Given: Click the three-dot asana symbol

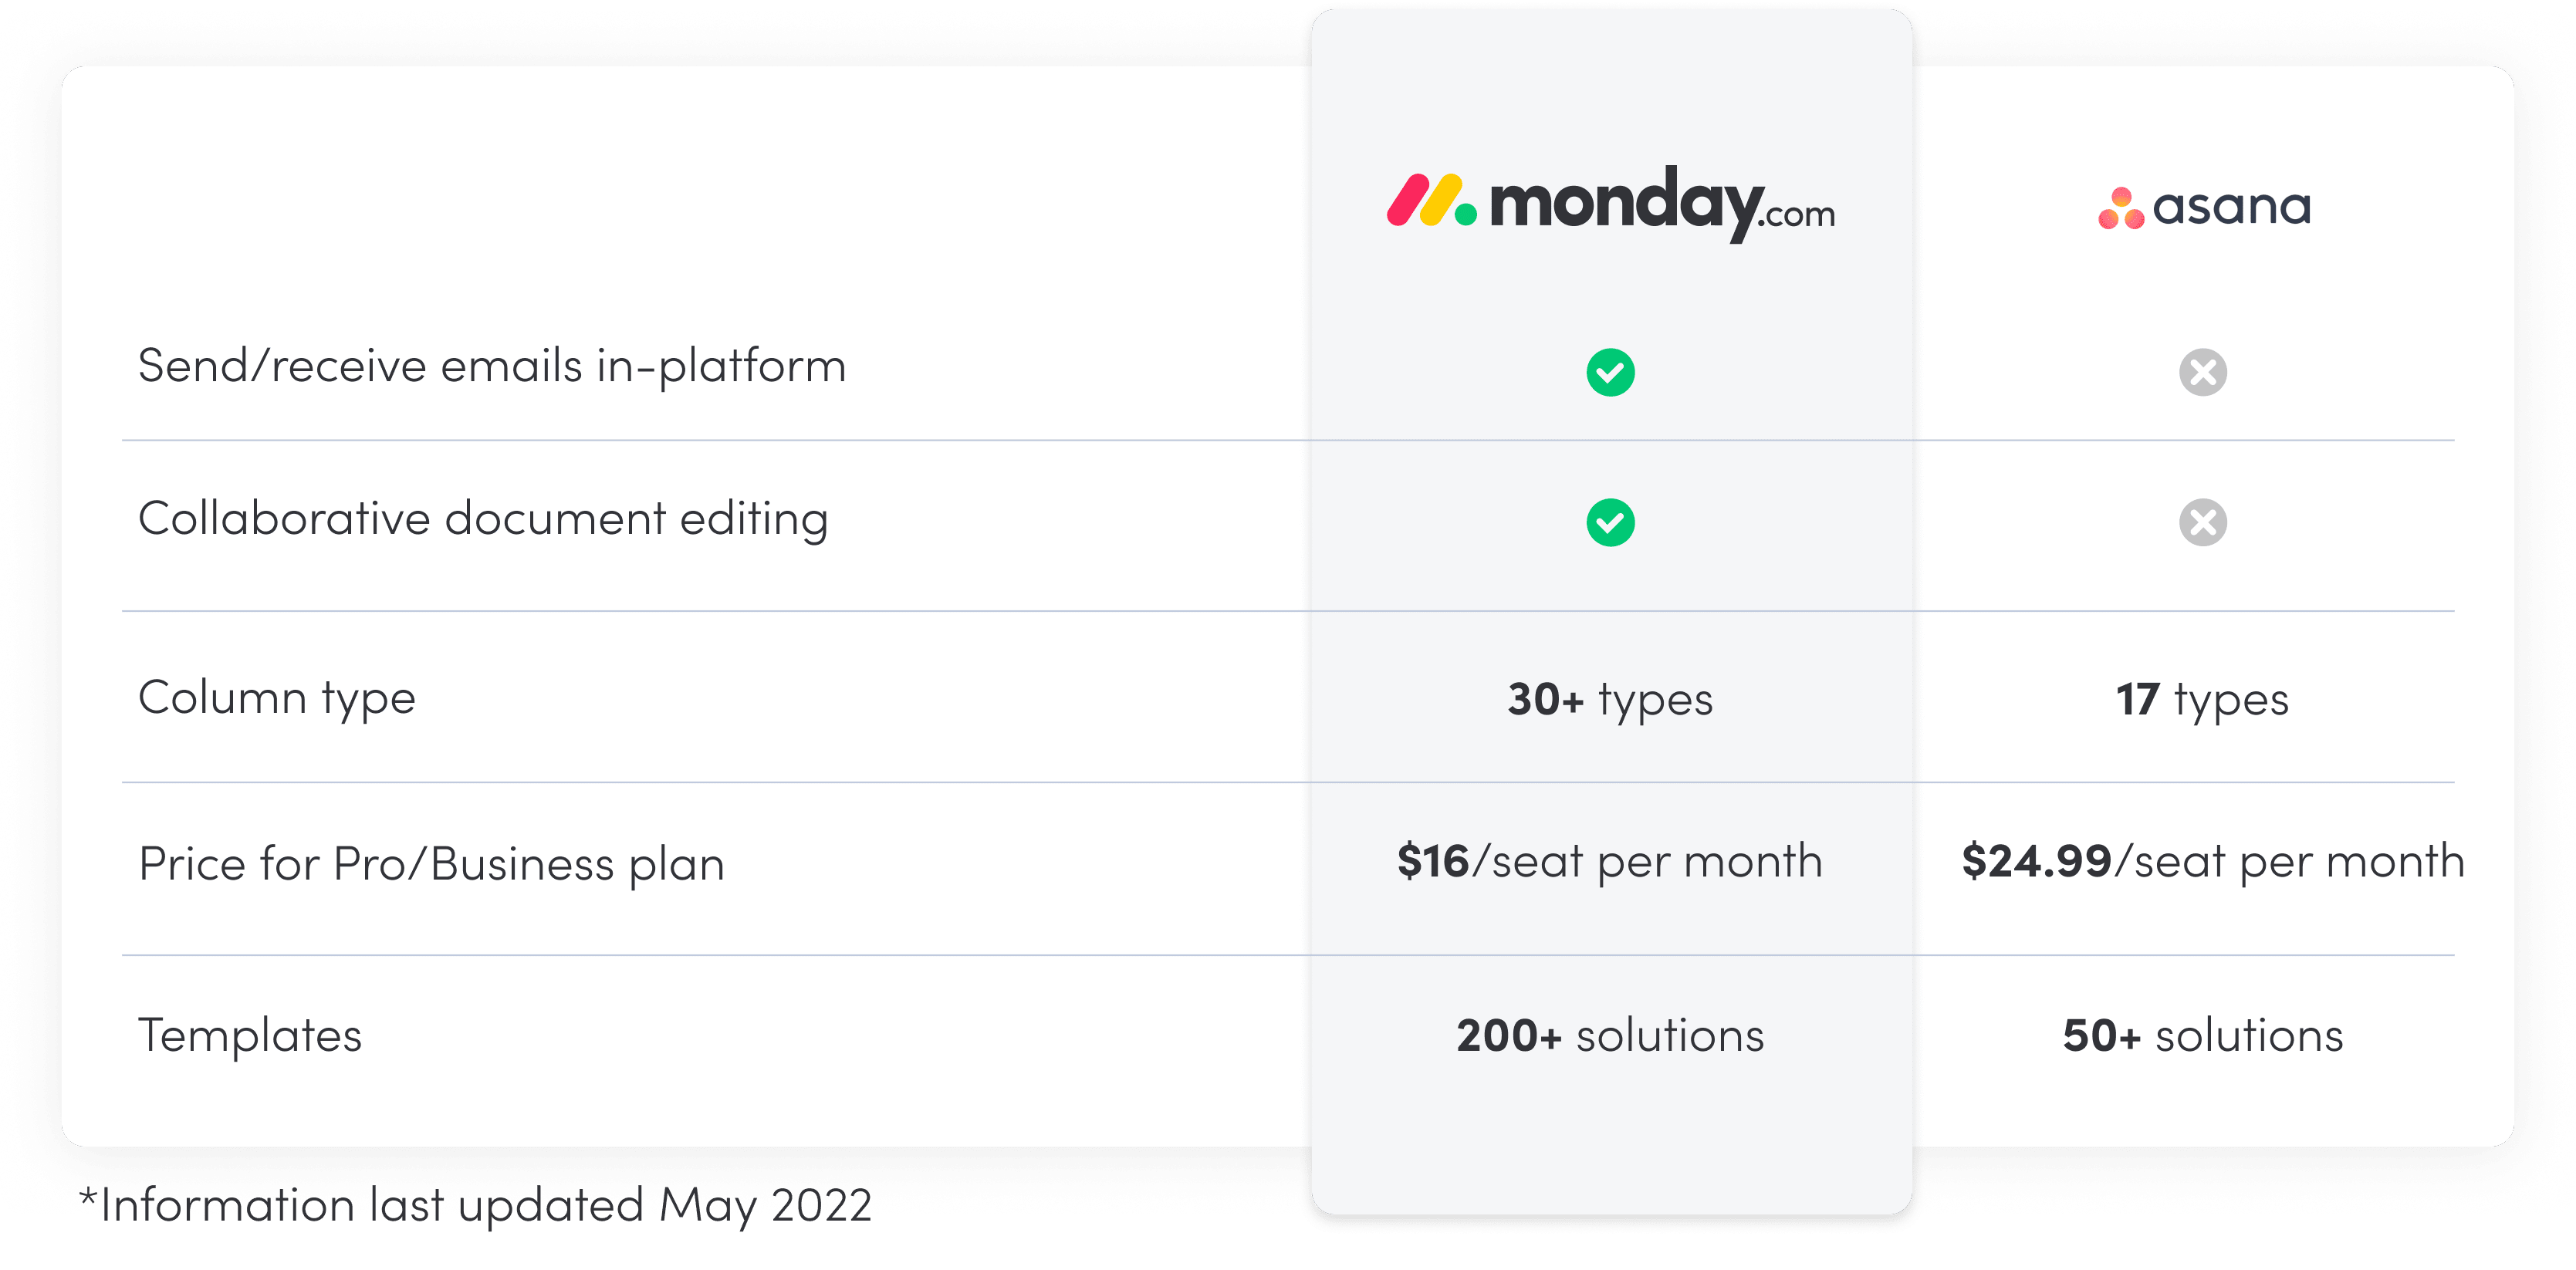Looking at the screenshot, I should (x=2121, y=208).
